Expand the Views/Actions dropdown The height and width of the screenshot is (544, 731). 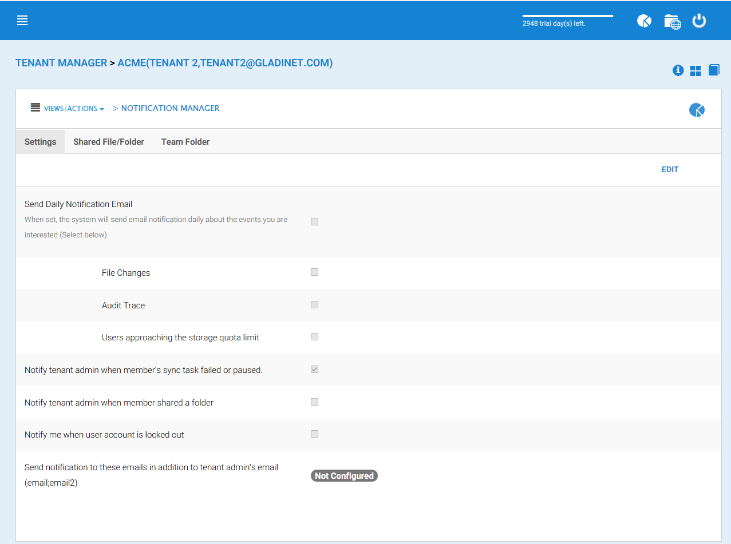[x=74, y=108]
